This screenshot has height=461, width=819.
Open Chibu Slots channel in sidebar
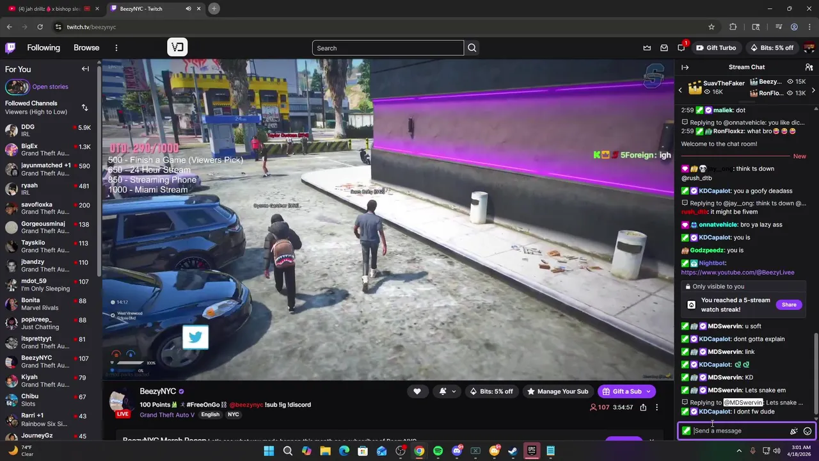[50, 400]
